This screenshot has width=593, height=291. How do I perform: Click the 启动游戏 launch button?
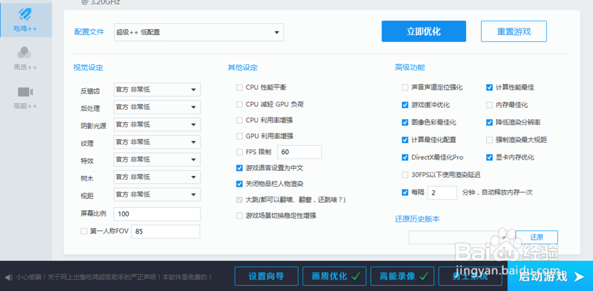(550, 276)
